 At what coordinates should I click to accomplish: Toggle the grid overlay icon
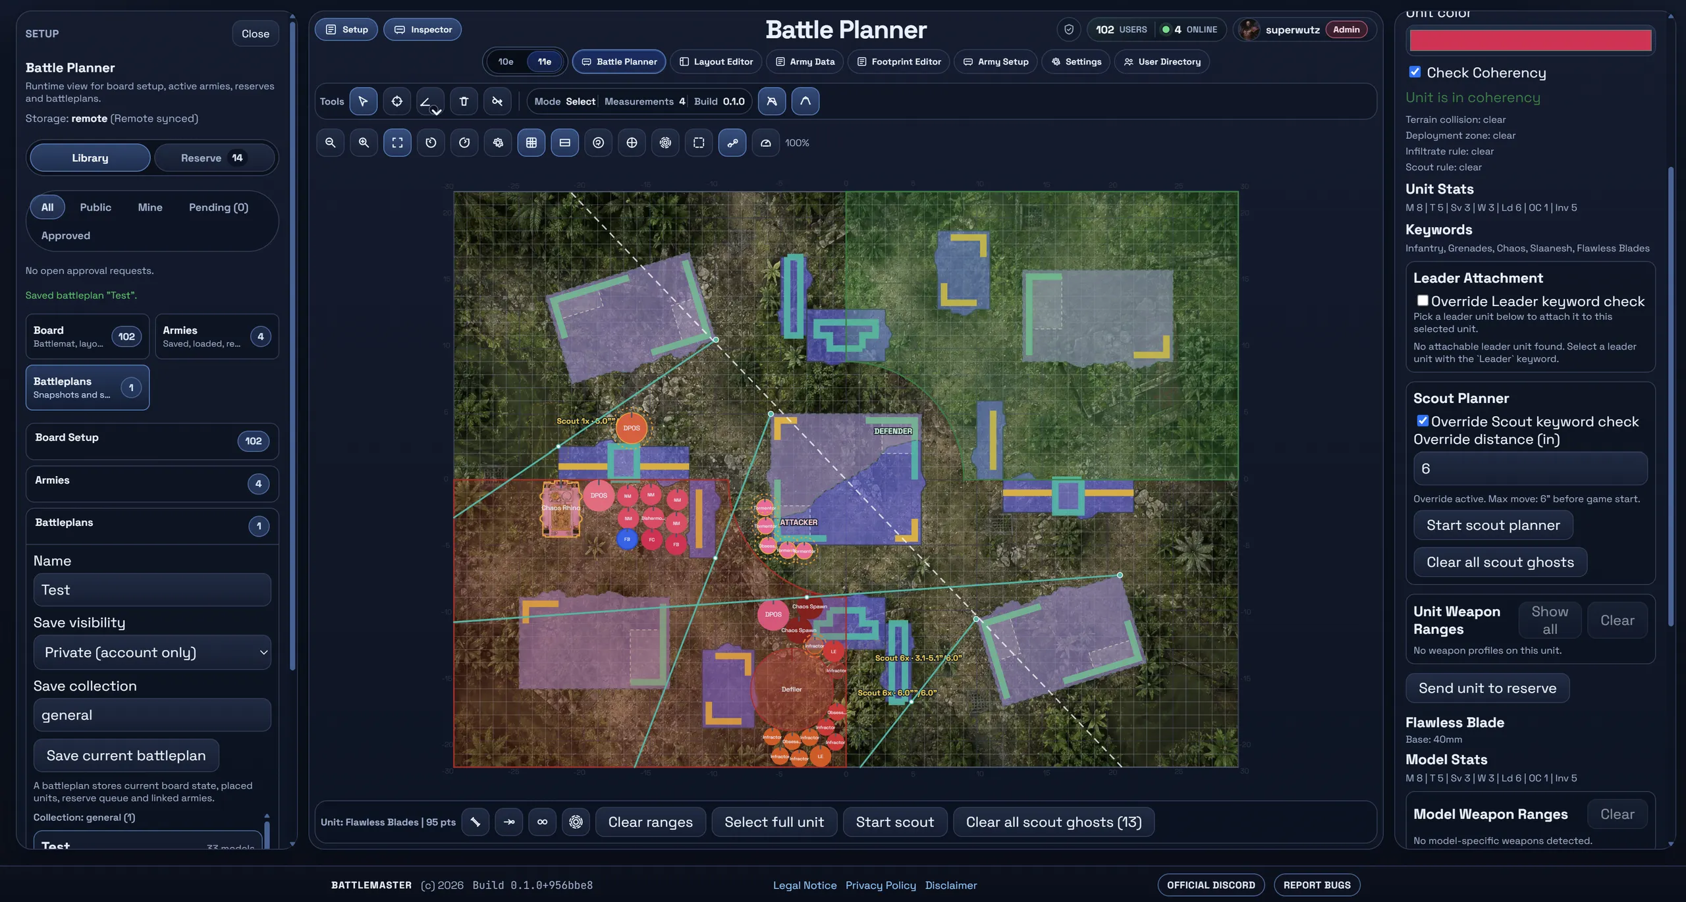point(531,143)
